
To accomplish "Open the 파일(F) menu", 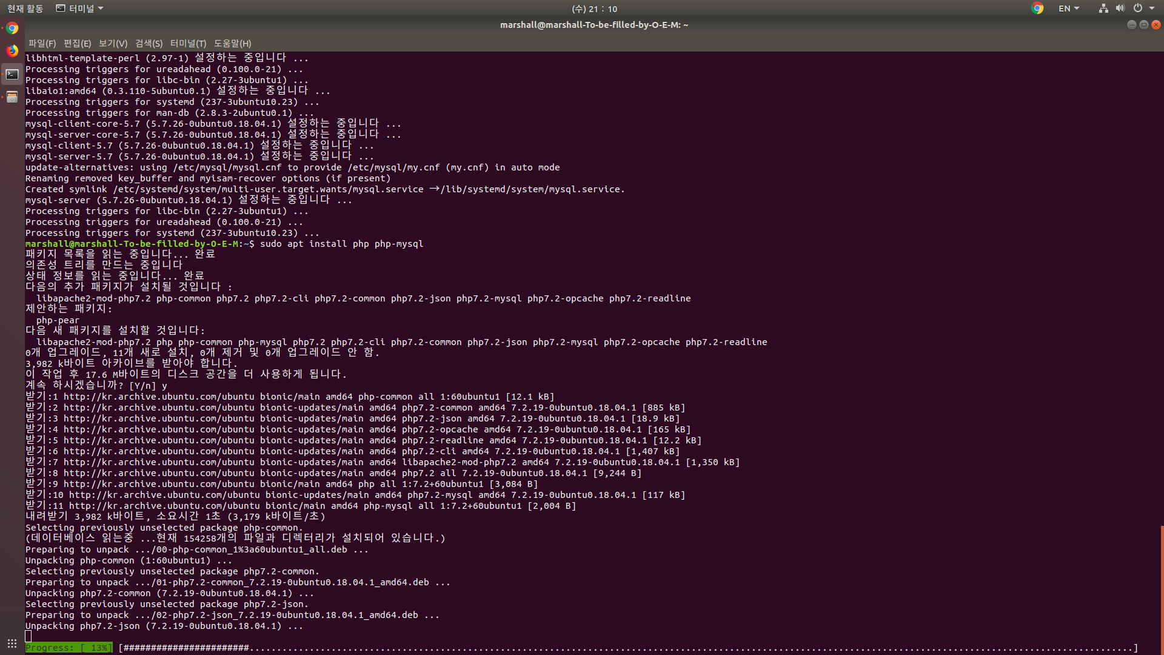I will [x=42, y=44].
